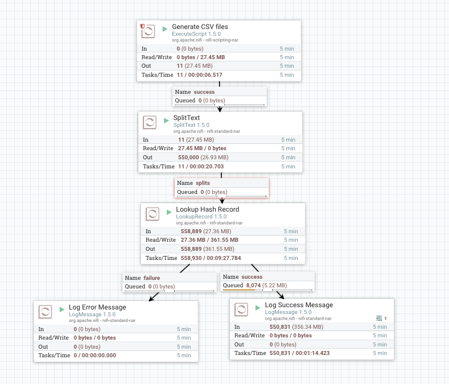Viewport: 449px width, 384px height.
Task: Click active threads icon on Log Success Message
Action: pyautogui.click(x=379, y=318)
